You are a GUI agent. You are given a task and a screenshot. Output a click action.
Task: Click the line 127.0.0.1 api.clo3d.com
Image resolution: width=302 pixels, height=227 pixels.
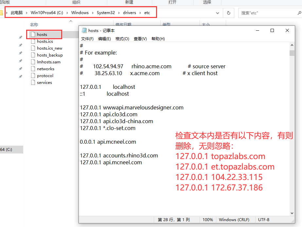tap(109, 114)
